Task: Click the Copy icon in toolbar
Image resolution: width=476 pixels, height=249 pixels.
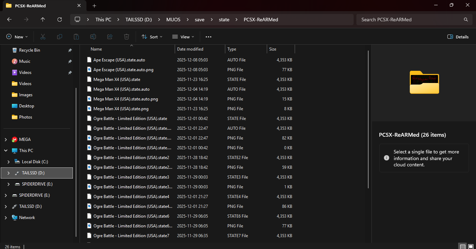Action: click(x=60, y=37)
